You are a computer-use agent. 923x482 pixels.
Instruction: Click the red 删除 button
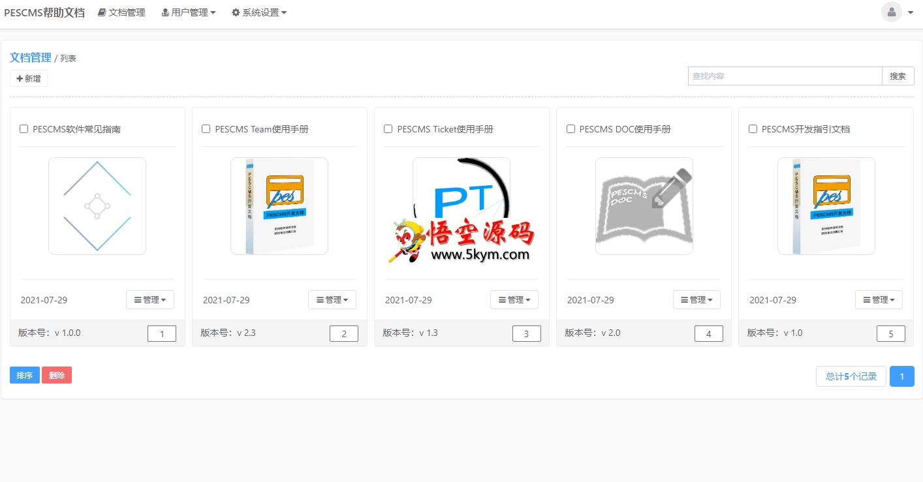point(57,376)
